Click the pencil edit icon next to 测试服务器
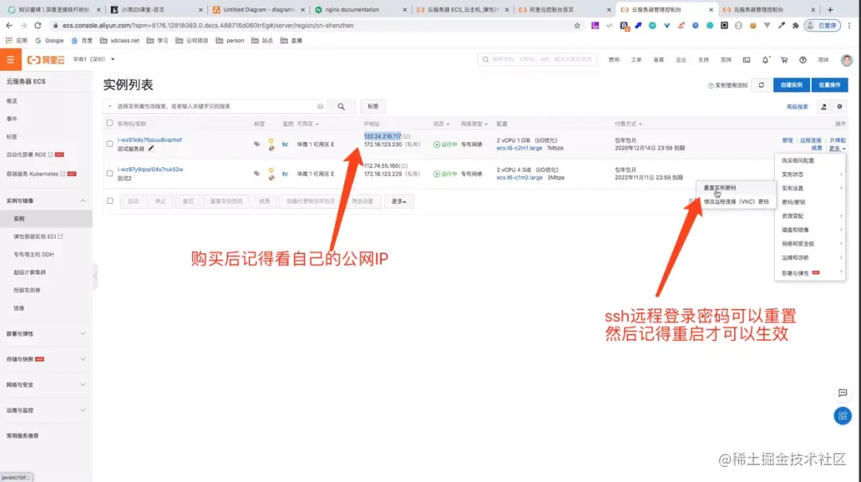Screen dimensions: 861x482 coord(151,148)
